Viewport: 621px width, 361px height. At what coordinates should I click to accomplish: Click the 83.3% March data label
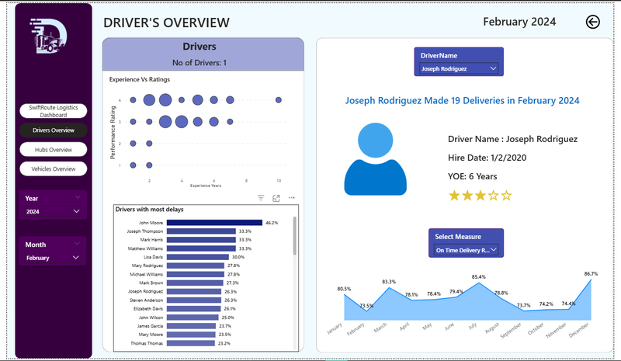(389, 282)
